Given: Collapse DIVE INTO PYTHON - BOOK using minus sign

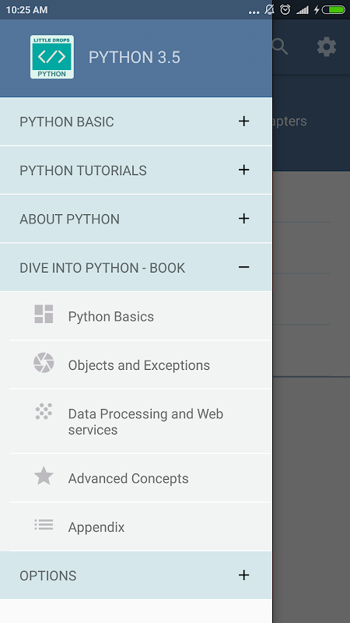Looking at the screenshot, I should click(243, 267).
